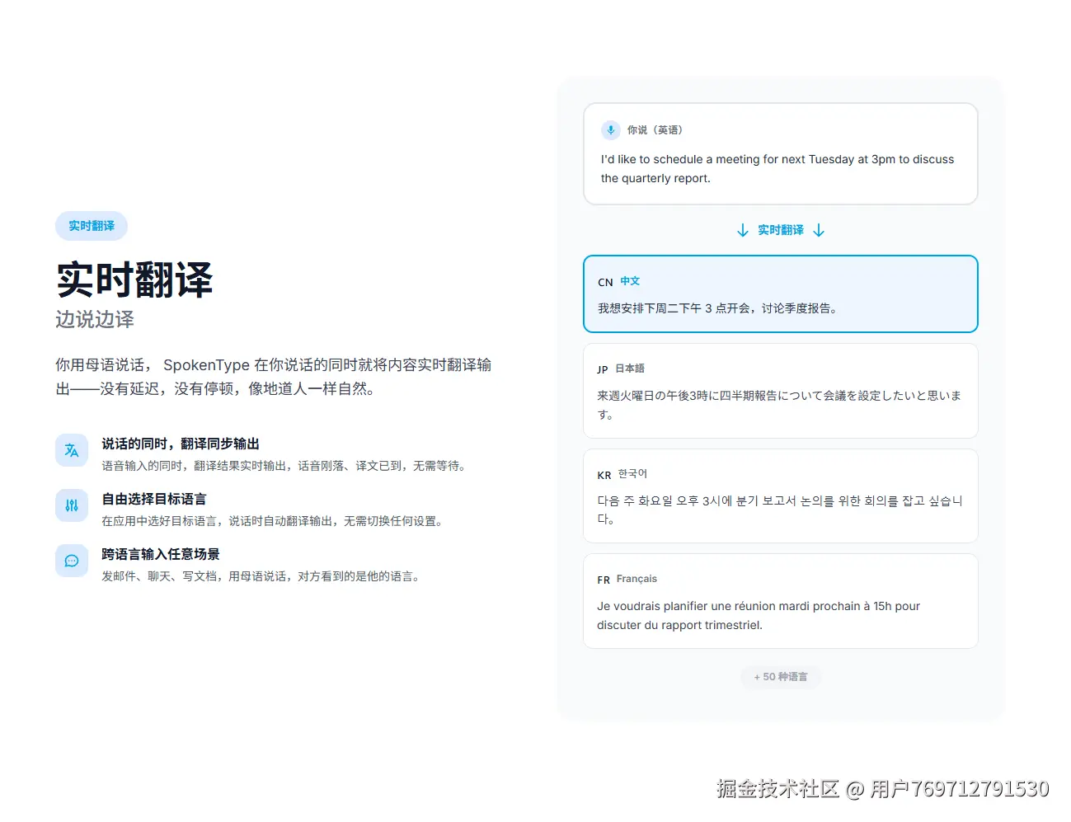Select the 한국어 translation card
This screenshot has width=1071, height=822.
point(781,496)
